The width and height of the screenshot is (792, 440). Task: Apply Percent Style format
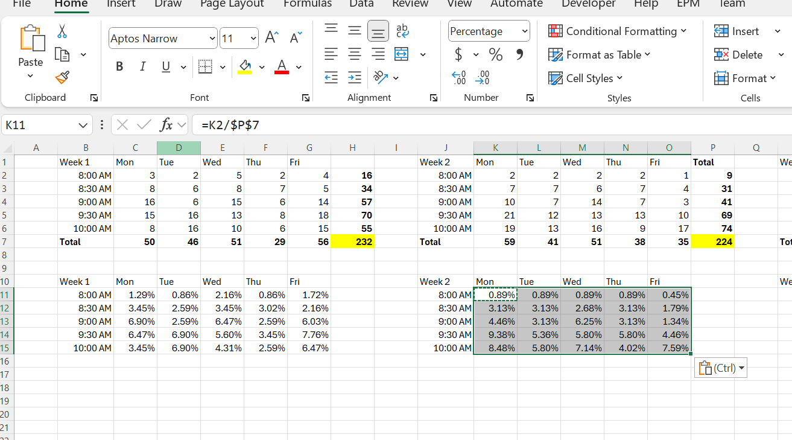pos(496,55)
